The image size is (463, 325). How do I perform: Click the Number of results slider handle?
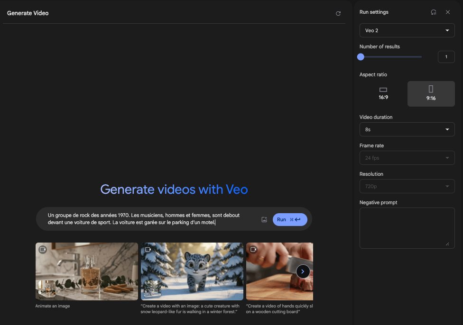tap(361, 57)
